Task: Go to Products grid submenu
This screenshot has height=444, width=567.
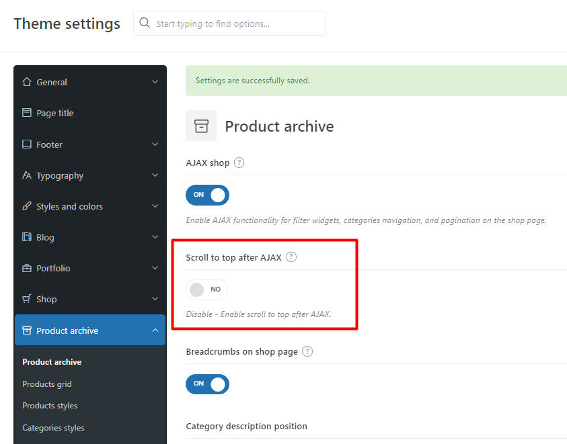Action: pyautogui.click(x=47, y=384)
